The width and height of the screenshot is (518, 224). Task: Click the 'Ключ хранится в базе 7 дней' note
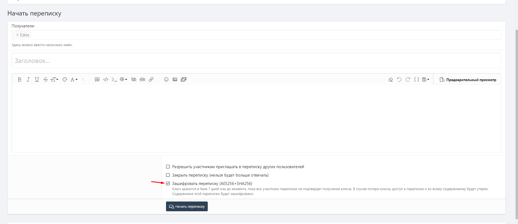(x=330, y=191)
